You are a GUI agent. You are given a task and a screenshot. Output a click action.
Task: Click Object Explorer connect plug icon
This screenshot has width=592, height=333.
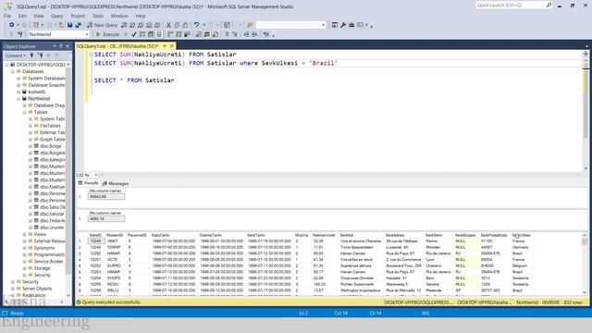[x=31, y=55]
